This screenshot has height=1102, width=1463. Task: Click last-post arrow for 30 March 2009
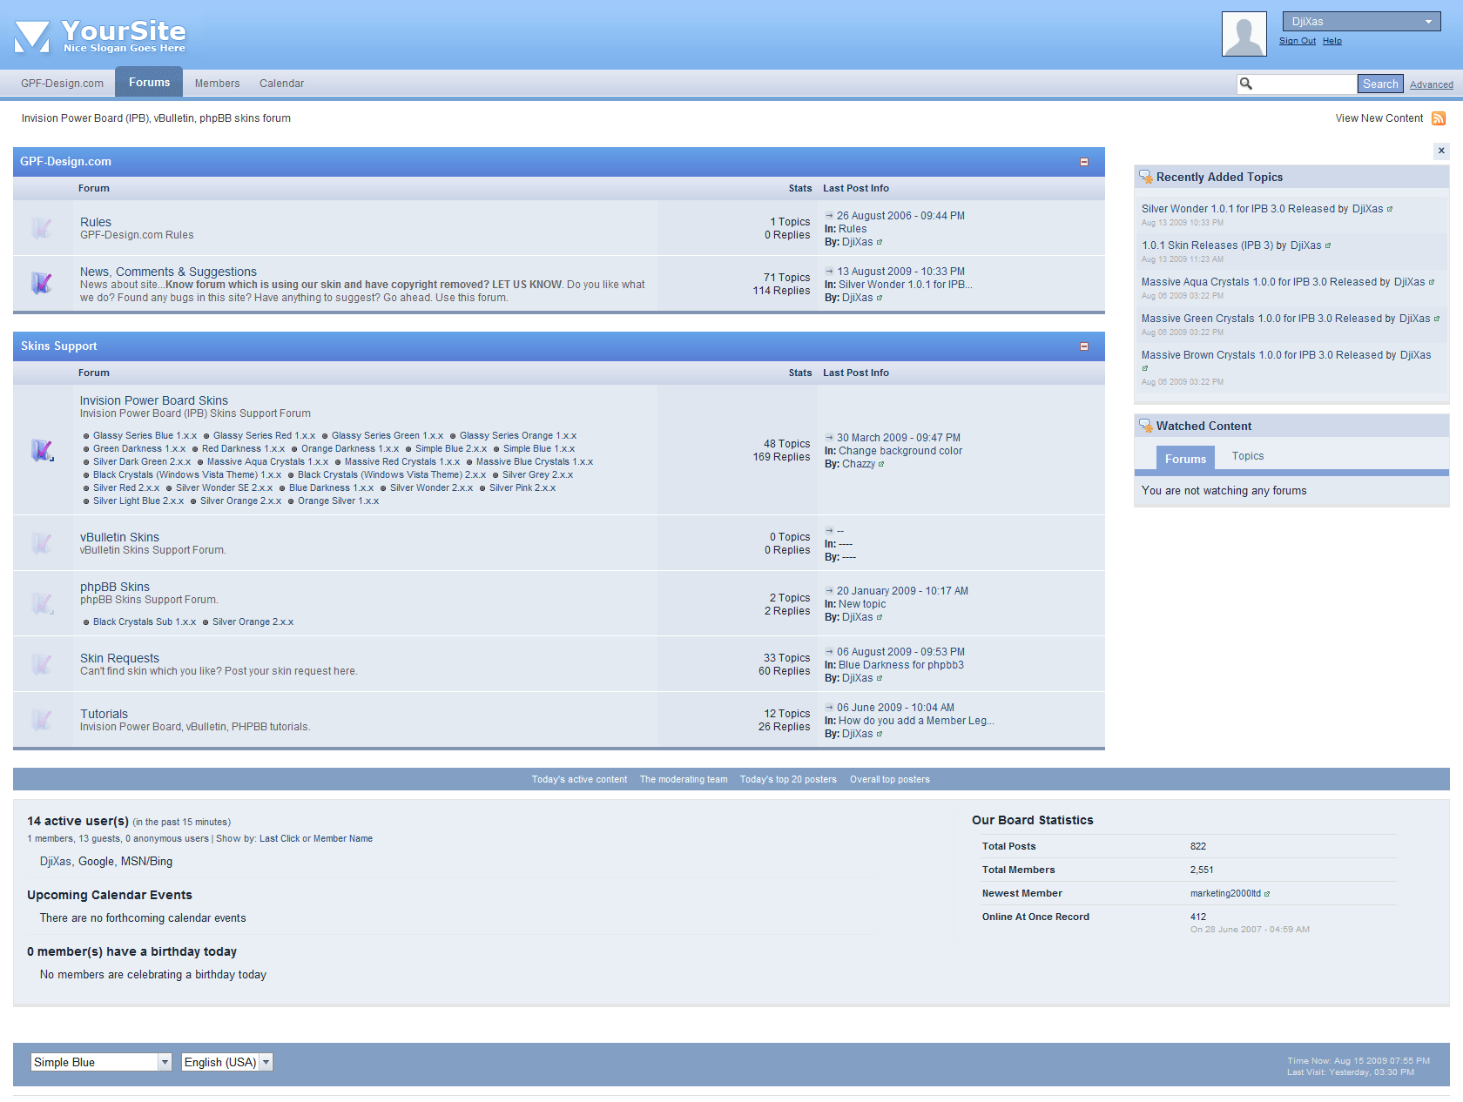coord(829,437)
